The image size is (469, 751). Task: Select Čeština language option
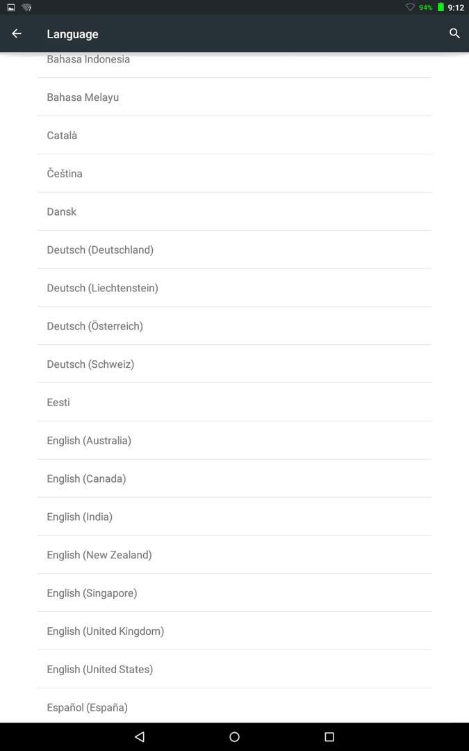[x=235, y=173]
